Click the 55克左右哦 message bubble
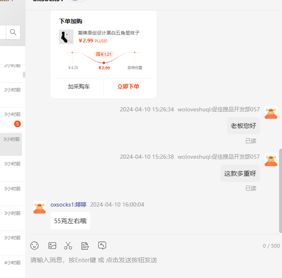Screen dimensions: 282x278 click(70, 221)
